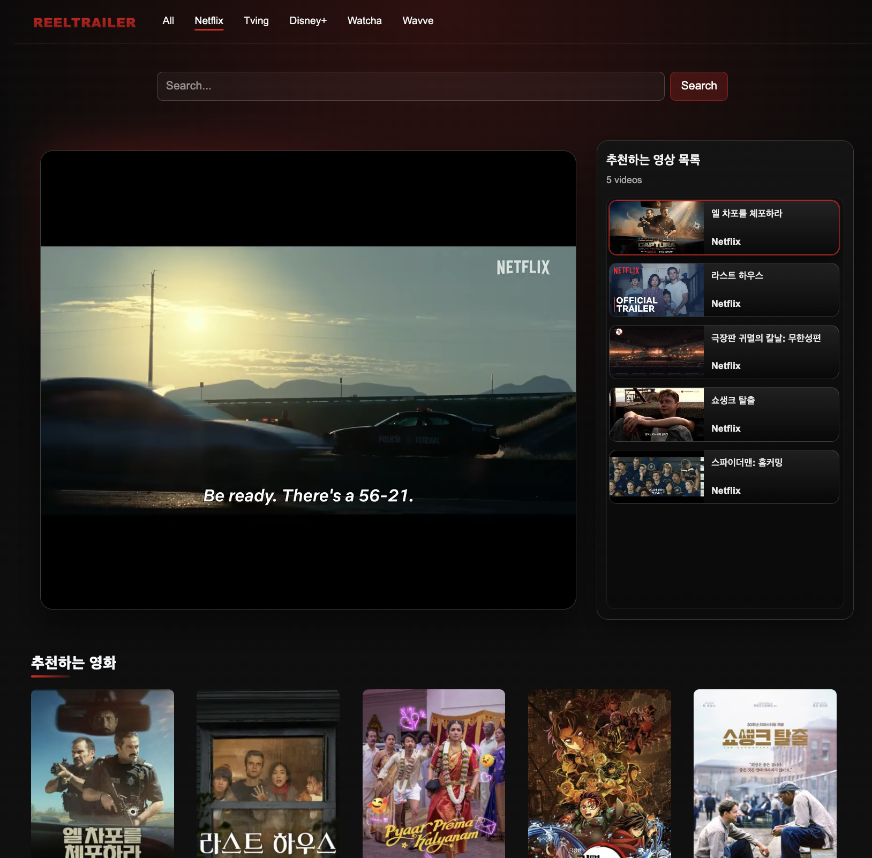Click the REELTRAILER logo

click(x=85, y=22)
